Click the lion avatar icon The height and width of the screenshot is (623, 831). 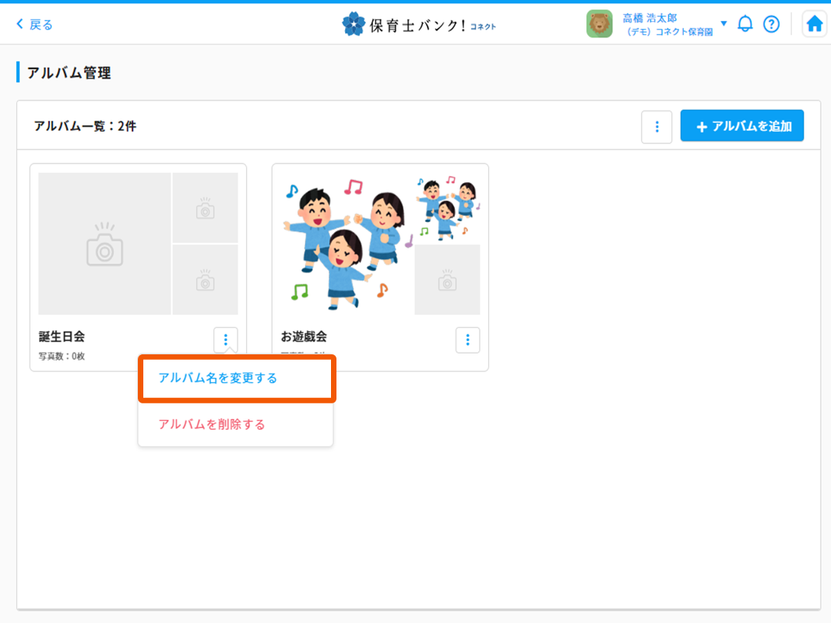coord(600,23)
